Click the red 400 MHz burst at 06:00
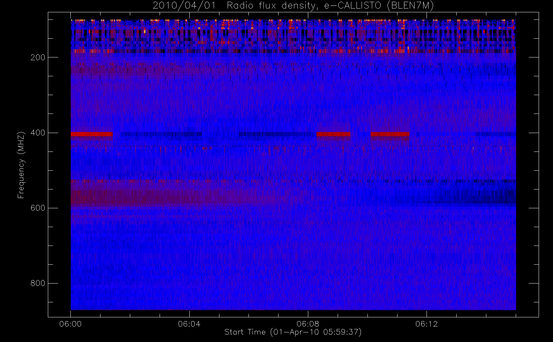The width and height of the screenshot is (553, 342). click(x=92, y=134)
